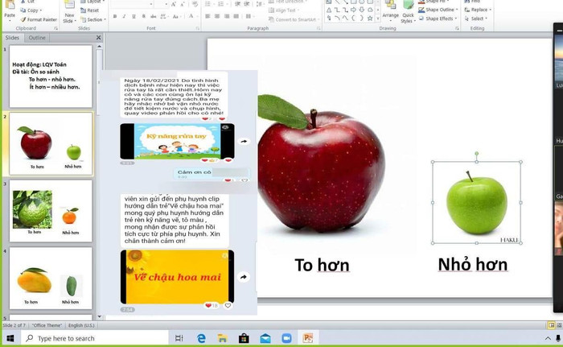563x347 pixels.
Task: Open Quick Styles gallery
Action: [408, 13]
